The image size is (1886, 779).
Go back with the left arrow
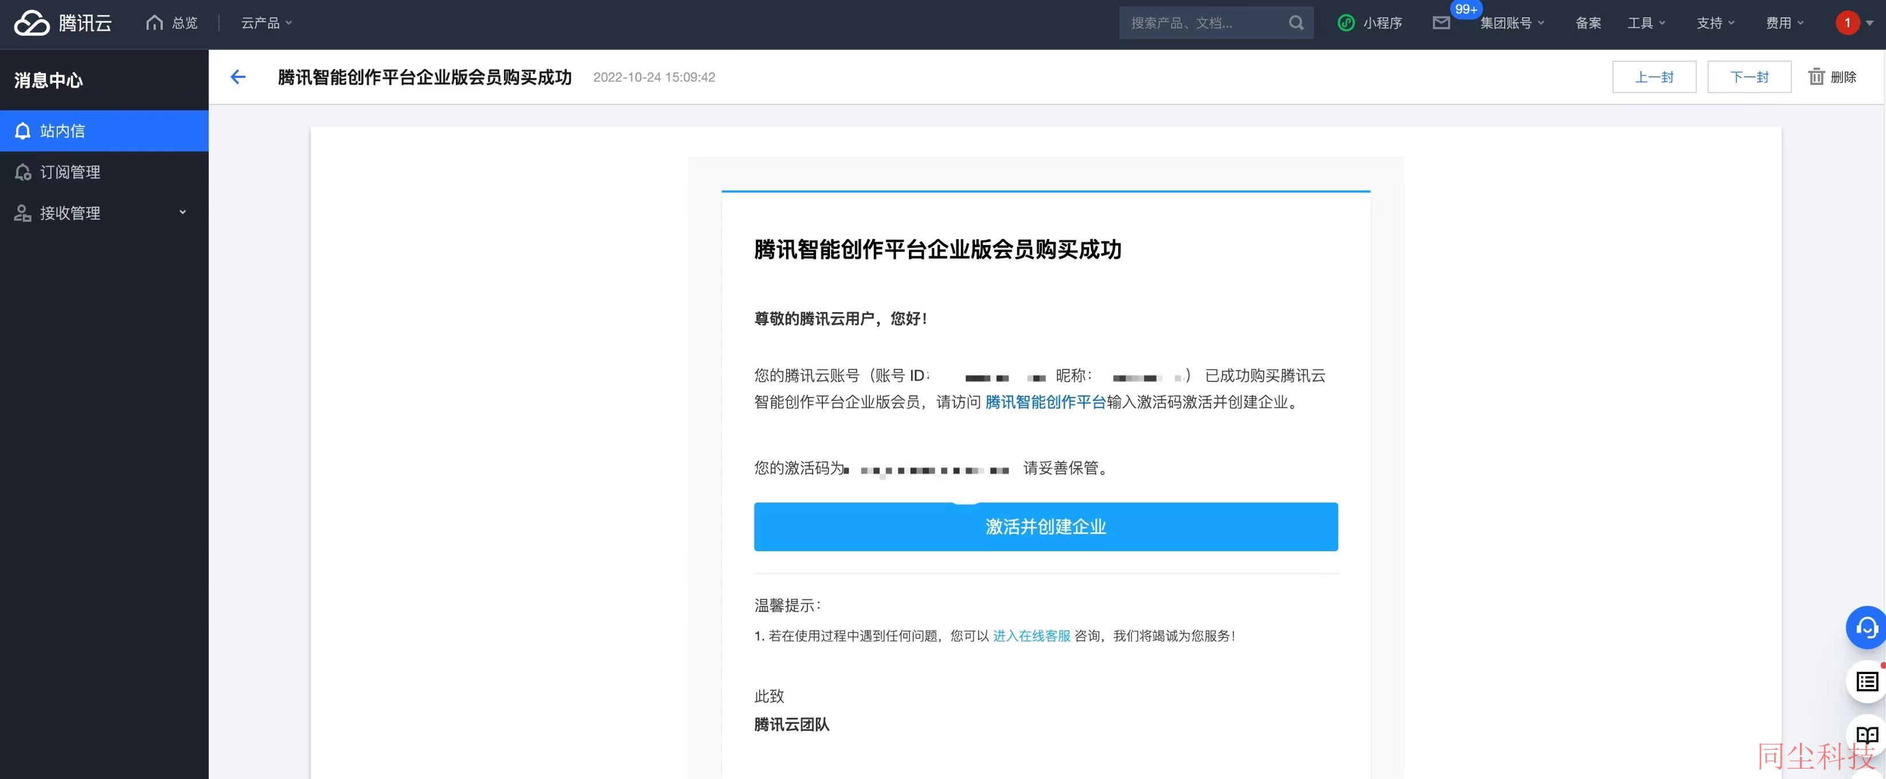[237, 77]
